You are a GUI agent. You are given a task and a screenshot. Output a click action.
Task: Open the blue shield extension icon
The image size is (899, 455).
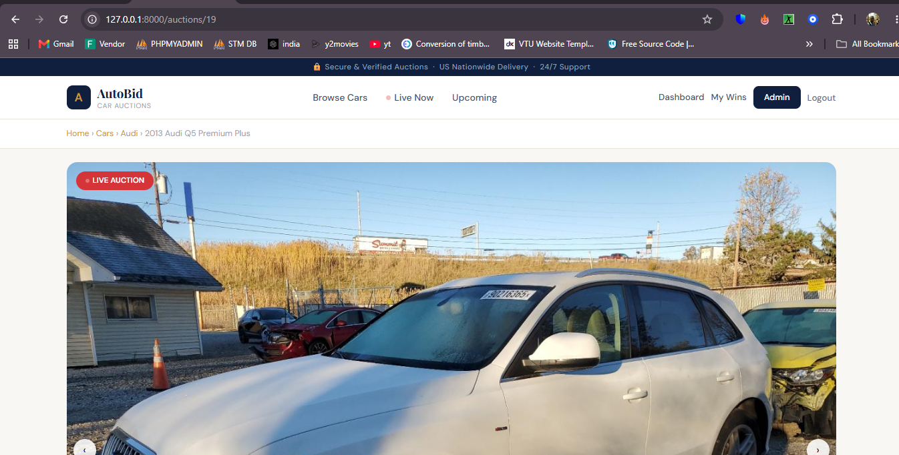pos(741,19)
